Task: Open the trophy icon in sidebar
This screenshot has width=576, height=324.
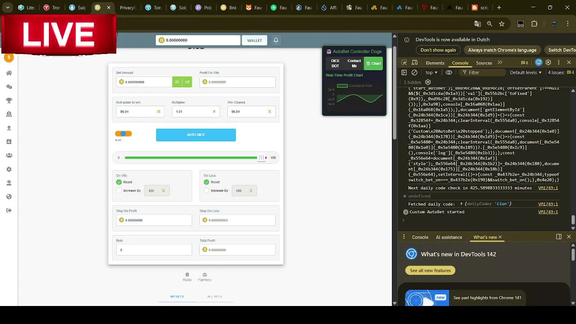Action: click(9, 100)
